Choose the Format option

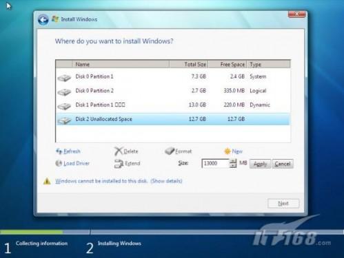(183, 151)
